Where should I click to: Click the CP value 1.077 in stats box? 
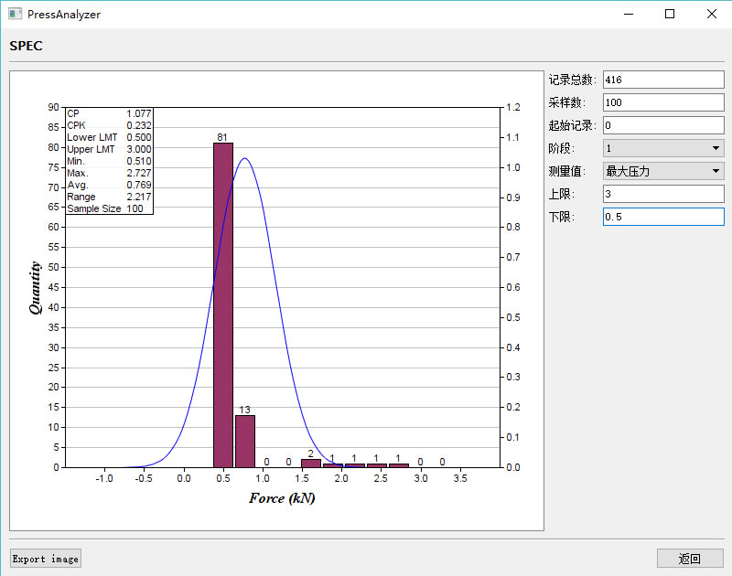pyautogui.click(x=139, y=113)
